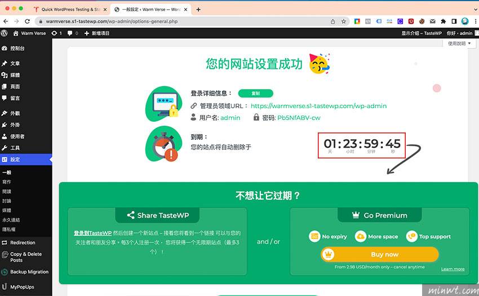Open the wp-admin URL link
Screen dimensions: 479x296
pos(318,106)
